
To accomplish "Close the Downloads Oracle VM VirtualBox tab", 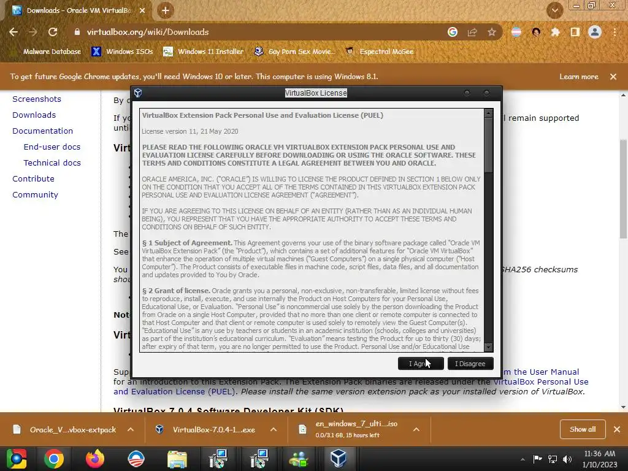I will pos(142,10).
